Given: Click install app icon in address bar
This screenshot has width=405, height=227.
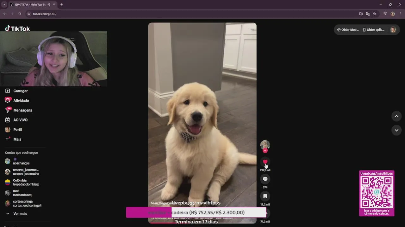Looking at the screenshot, I should 361,14.
